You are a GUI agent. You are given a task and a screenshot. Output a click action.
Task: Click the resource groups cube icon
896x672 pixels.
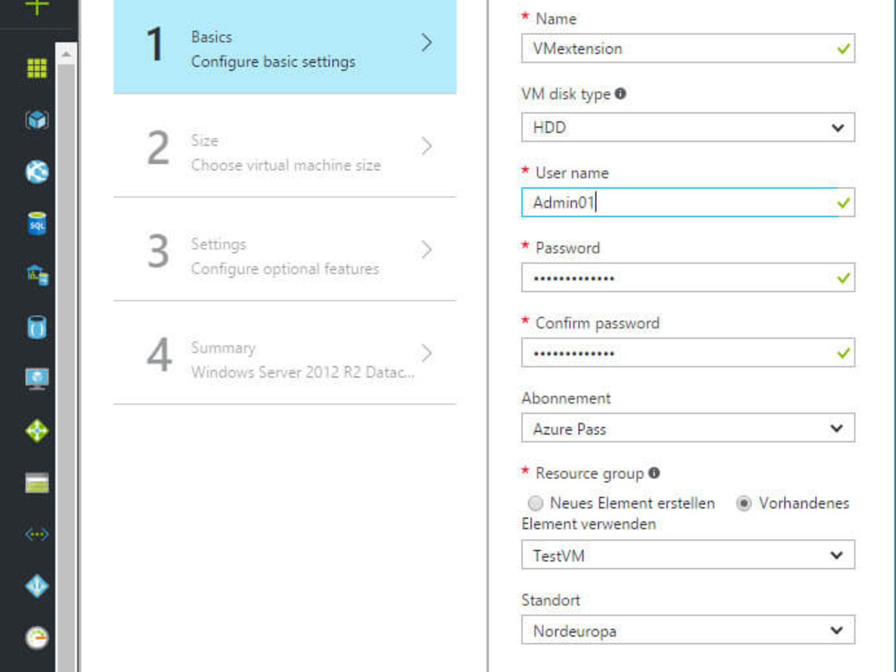pyautogui.click(x=37, y=120)
